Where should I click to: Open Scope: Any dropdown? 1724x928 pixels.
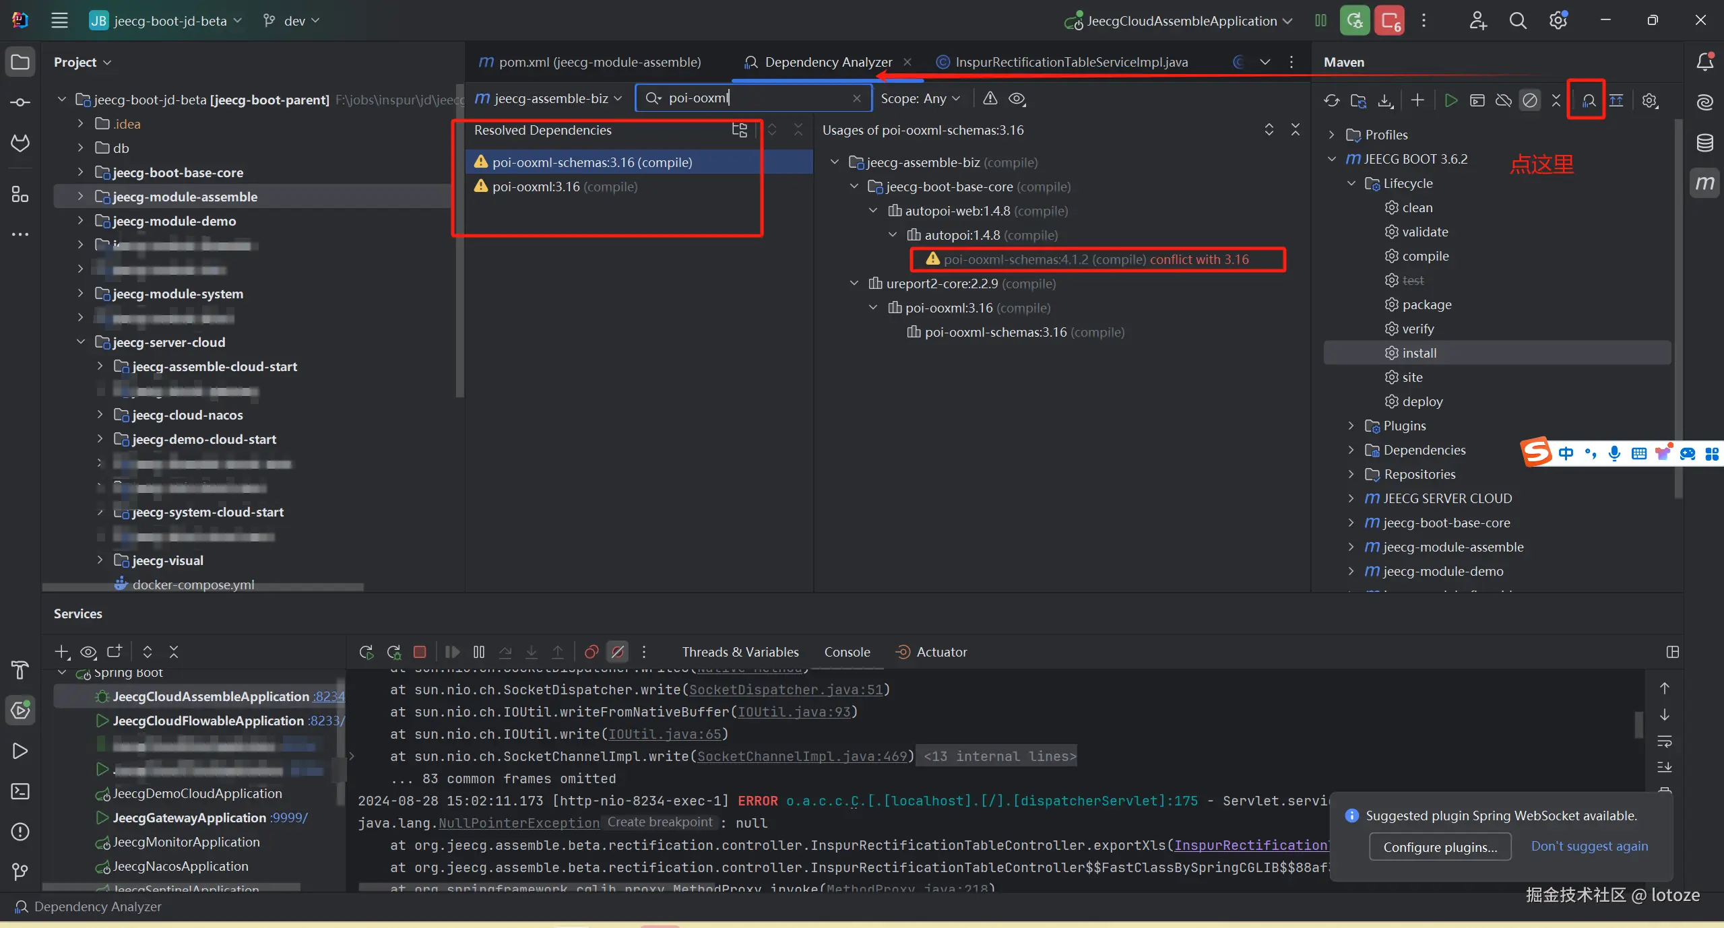(920, 98)
